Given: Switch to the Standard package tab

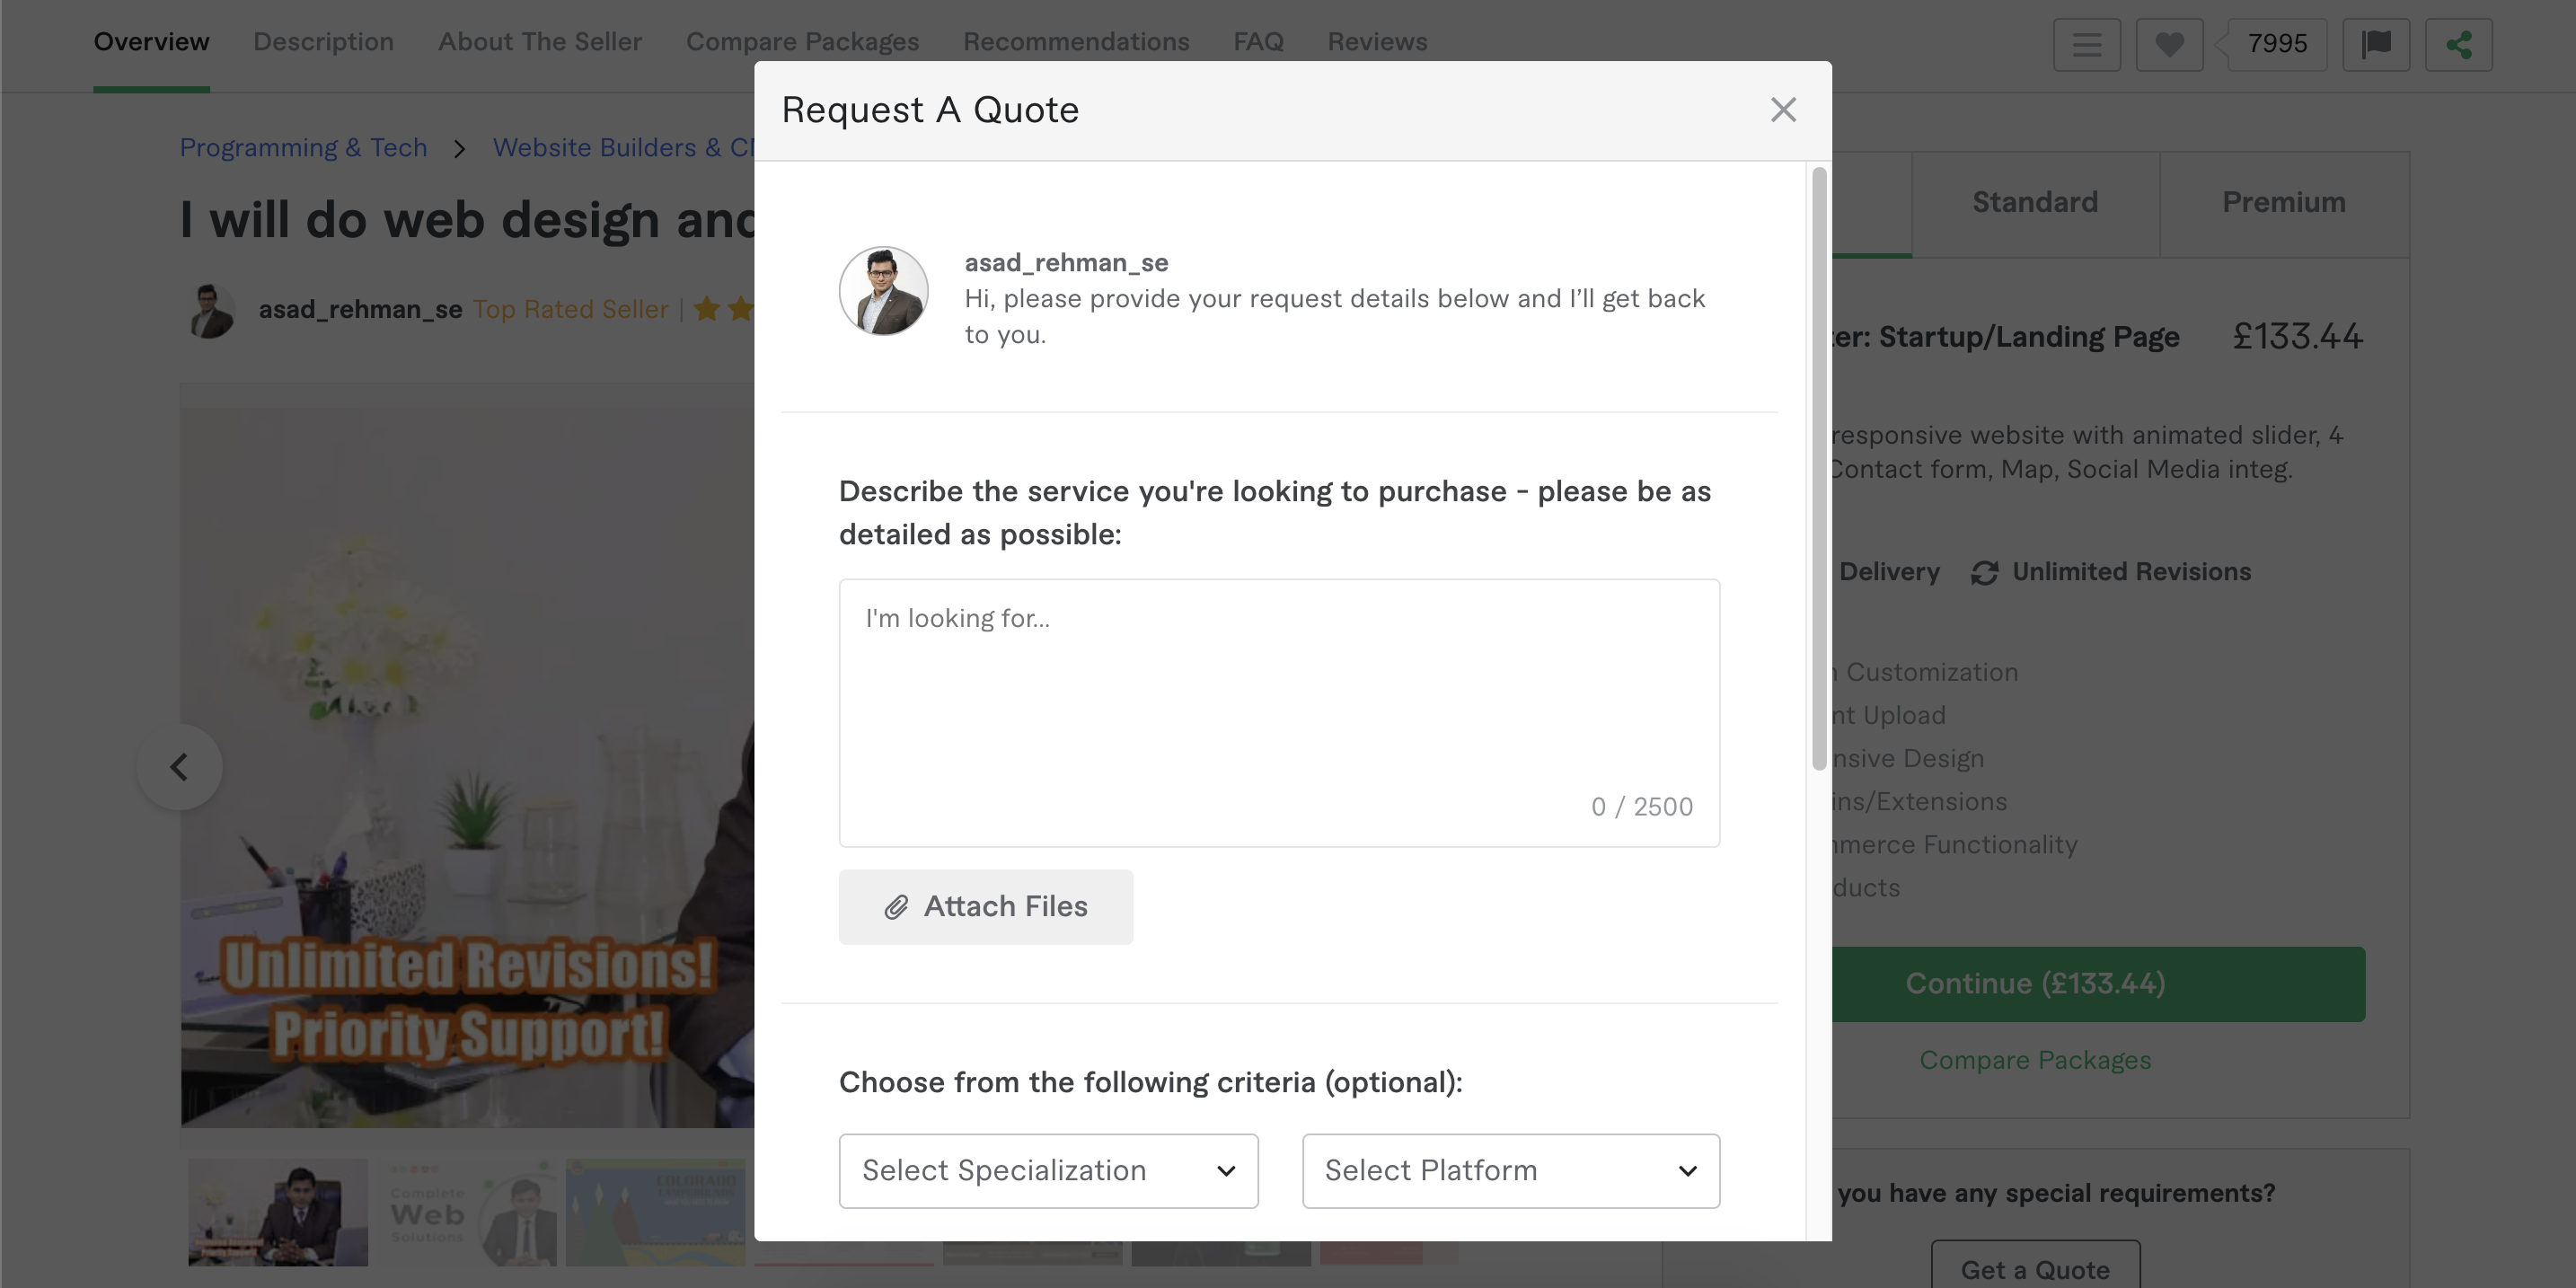Looking at the screenshot, I should click(x=2034, y=203).
